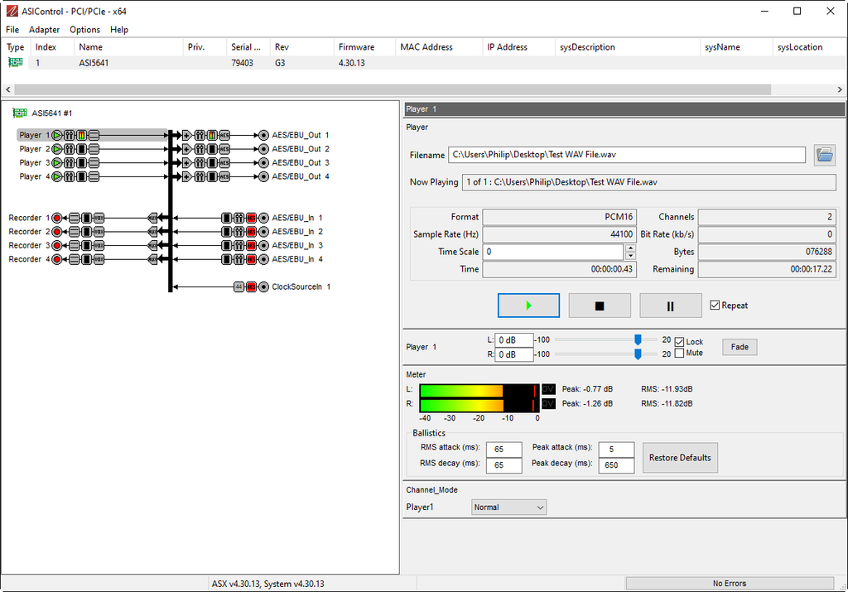The width and height of the screenshot is (848, 592).
Task: Disable the Repeat checkbox
Action: [x=715, y=306]
